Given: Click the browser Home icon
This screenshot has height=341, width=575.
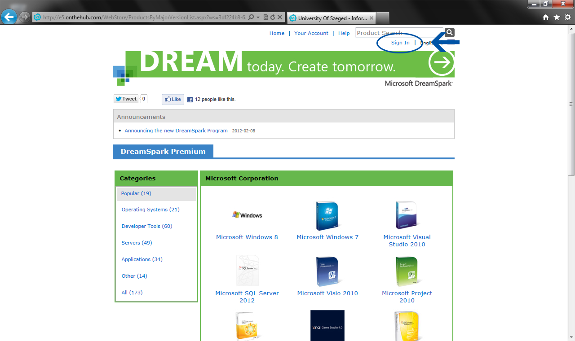Looking at the screenshot, I should (x=546, y=17).
